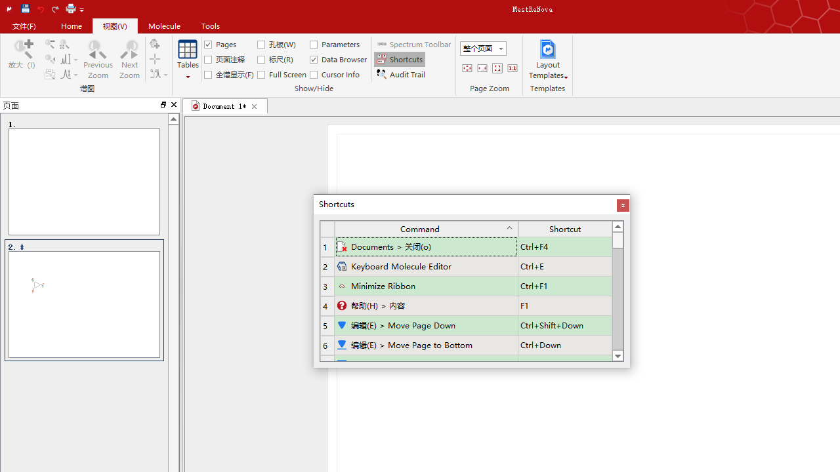840x472 pixels.
Task: Click the Audit Trail button
Action: coord(400,75)
